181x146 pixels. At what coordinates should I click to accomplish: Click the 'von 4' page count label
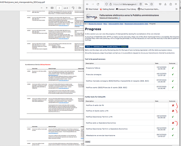pos(66,8)
